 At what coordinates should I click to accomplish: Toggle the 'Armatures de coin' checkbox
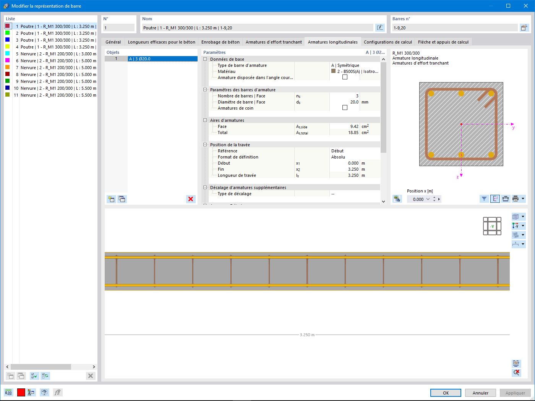click(x=345, y=108)
